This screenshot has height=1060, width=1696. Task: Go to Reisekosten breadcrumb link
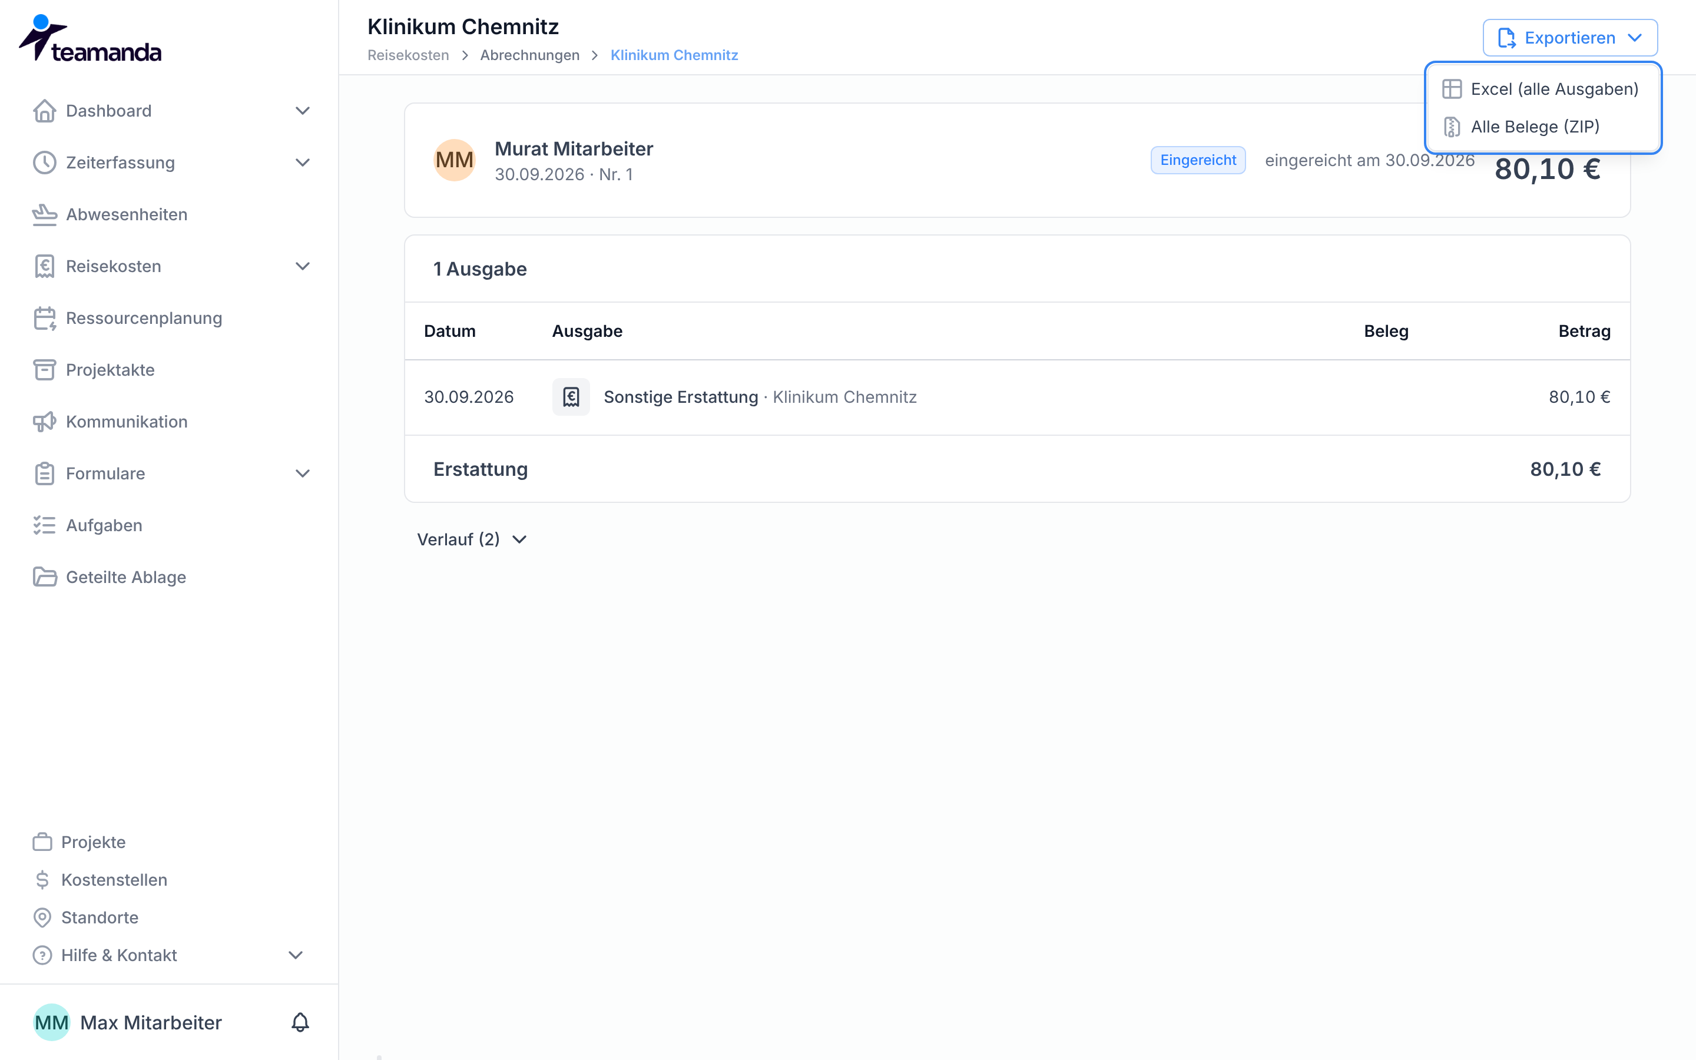click(x=408, y=55)
